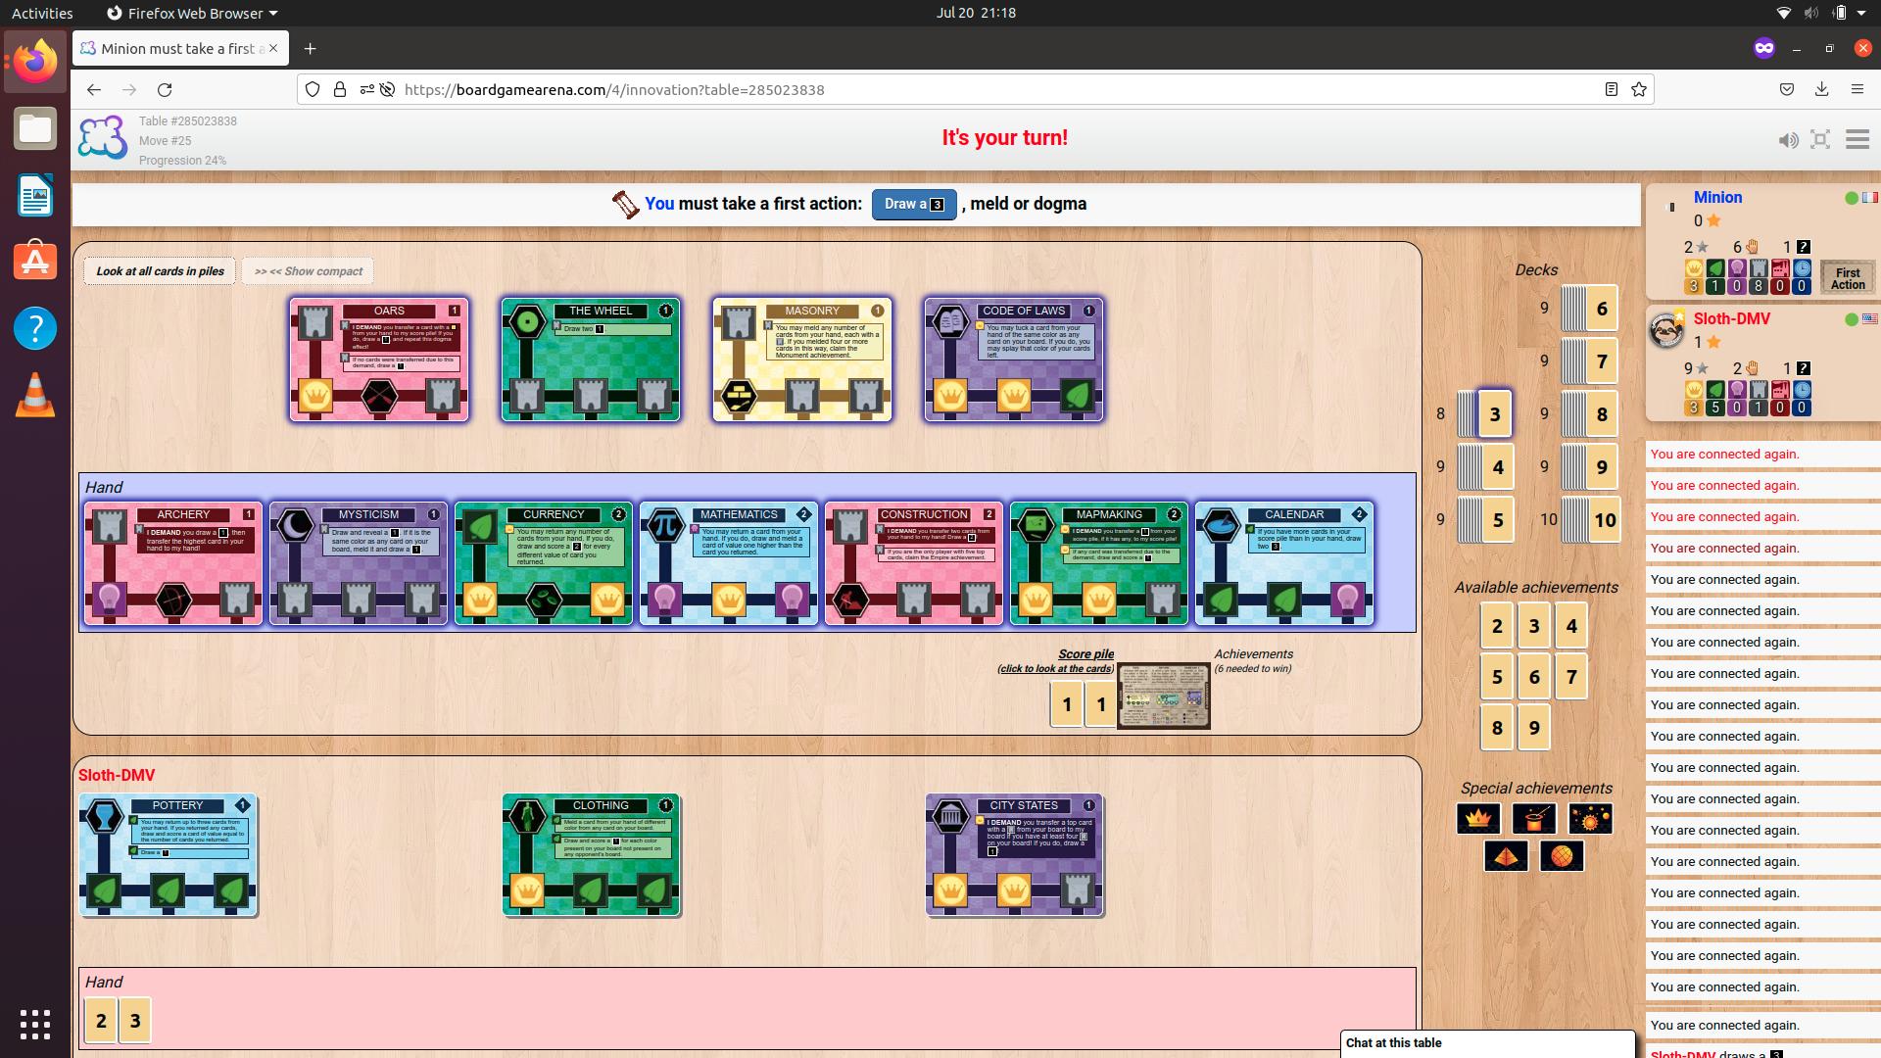Select the cauldron special achievement icon

pyautogui.click(x=1534, y=818)
